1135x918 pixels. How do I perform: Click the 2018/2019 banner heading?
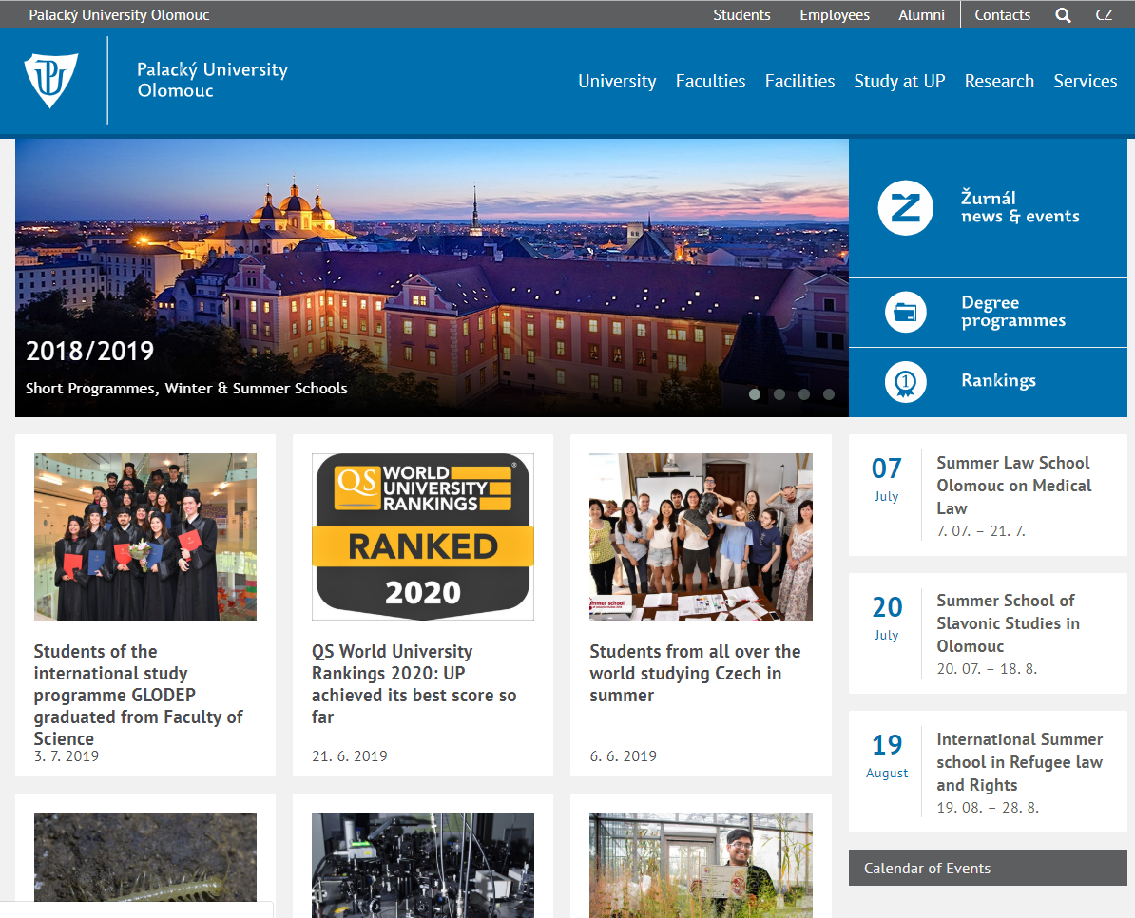click(x=89, y=351)
